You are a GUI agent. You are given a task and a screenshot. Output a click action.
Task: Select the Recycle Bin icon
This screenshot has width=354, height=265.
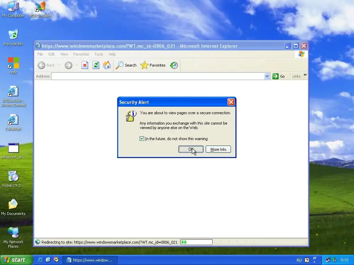13,37
